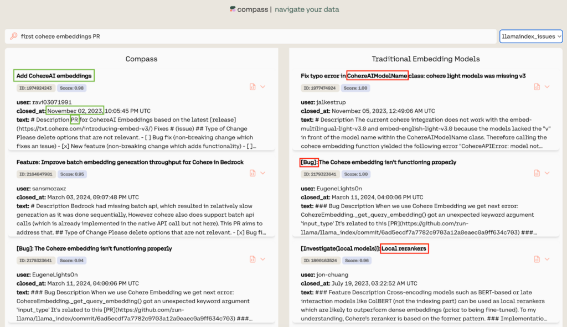
Task: Click the Compass logo icon
Action: (x=233, y=9)
